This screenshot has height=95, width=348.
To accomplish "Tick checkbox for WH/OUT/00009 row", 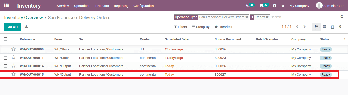I will point(6,49).
